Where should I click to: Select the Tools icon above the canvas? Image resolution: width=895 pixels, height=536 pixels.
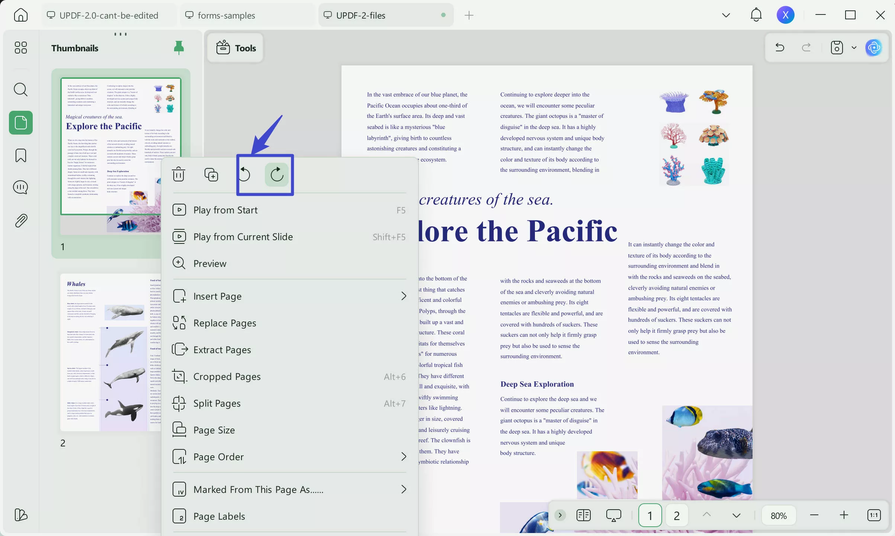235,48
